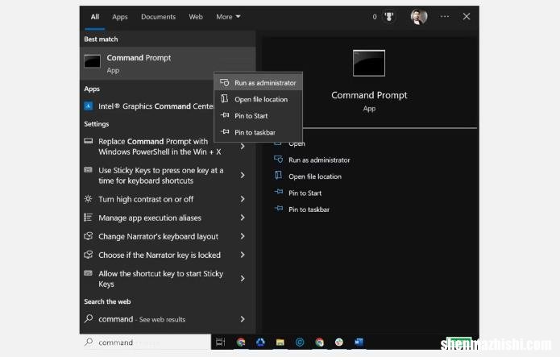Image resolution: width=560 pixels, height=357 pixels.
Task: Click into the search box containing command
Action: [x=146, y=342]
